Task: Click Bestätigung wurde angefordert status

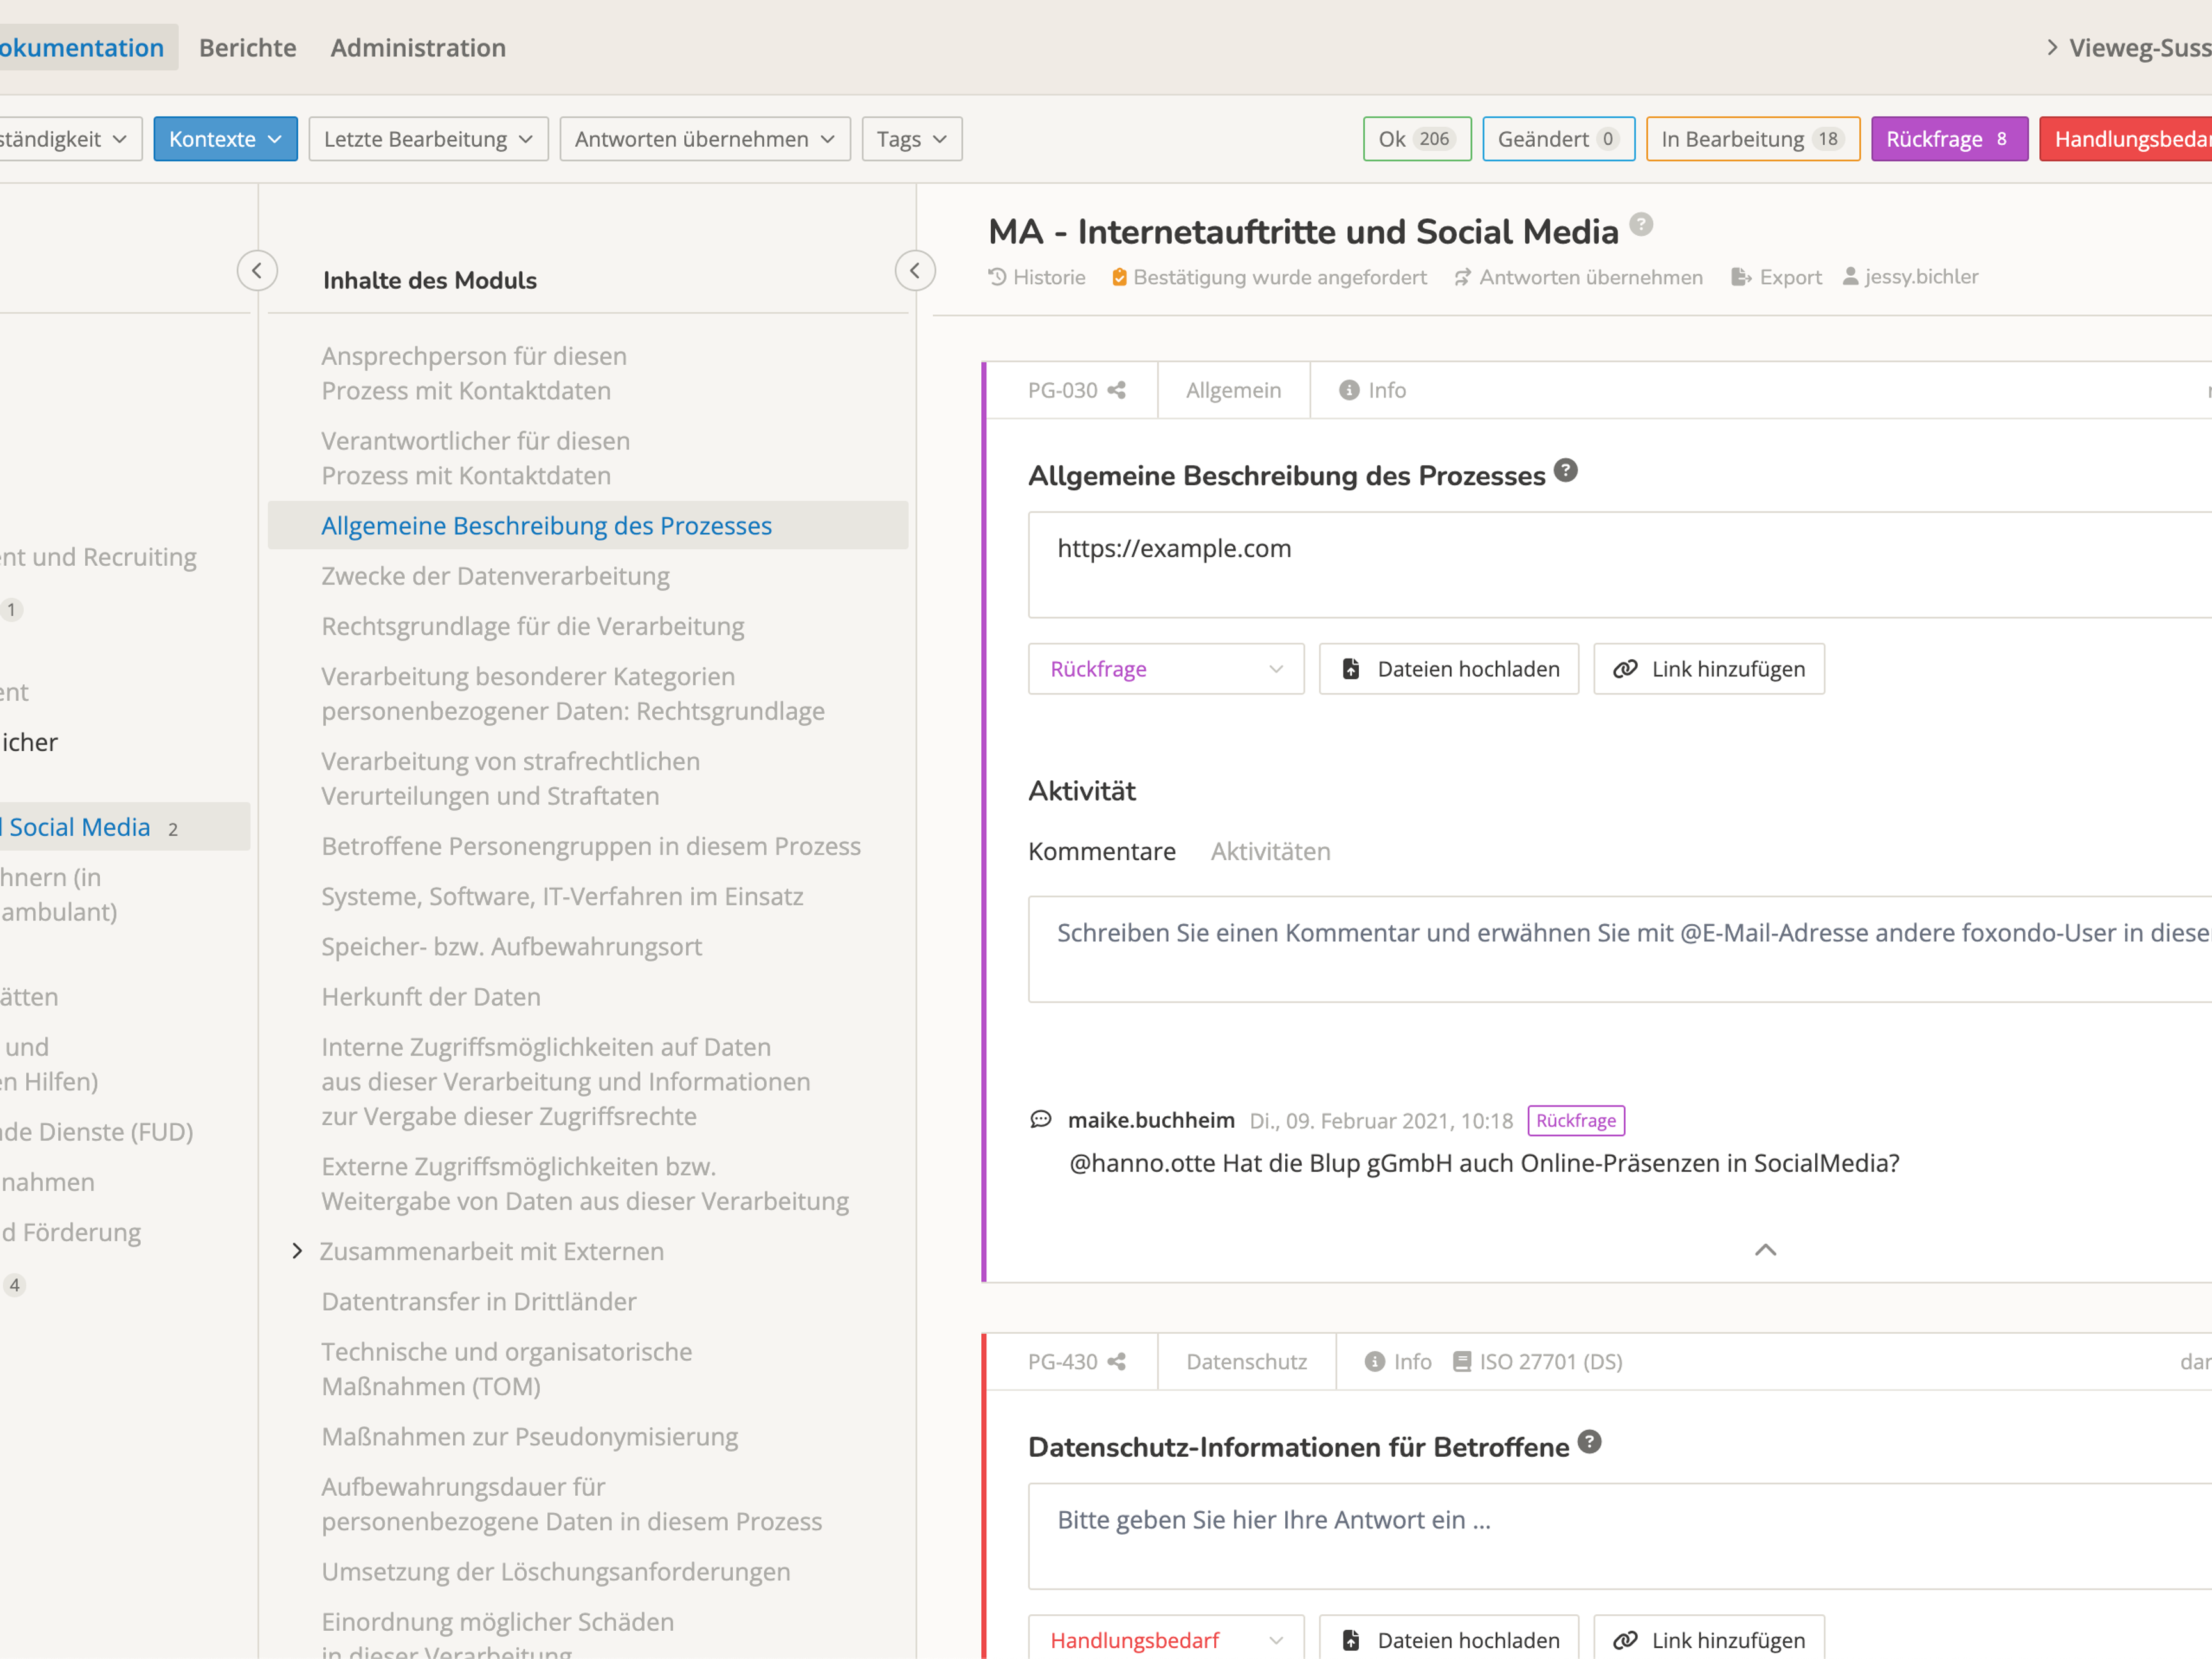Action: 1269,277
